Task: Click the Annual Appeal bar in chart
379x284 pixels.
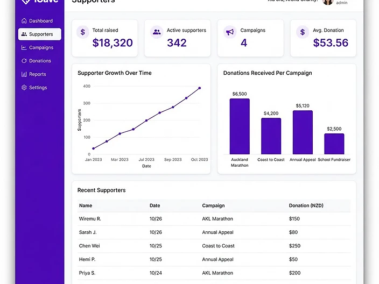Action: coord(303,132)
